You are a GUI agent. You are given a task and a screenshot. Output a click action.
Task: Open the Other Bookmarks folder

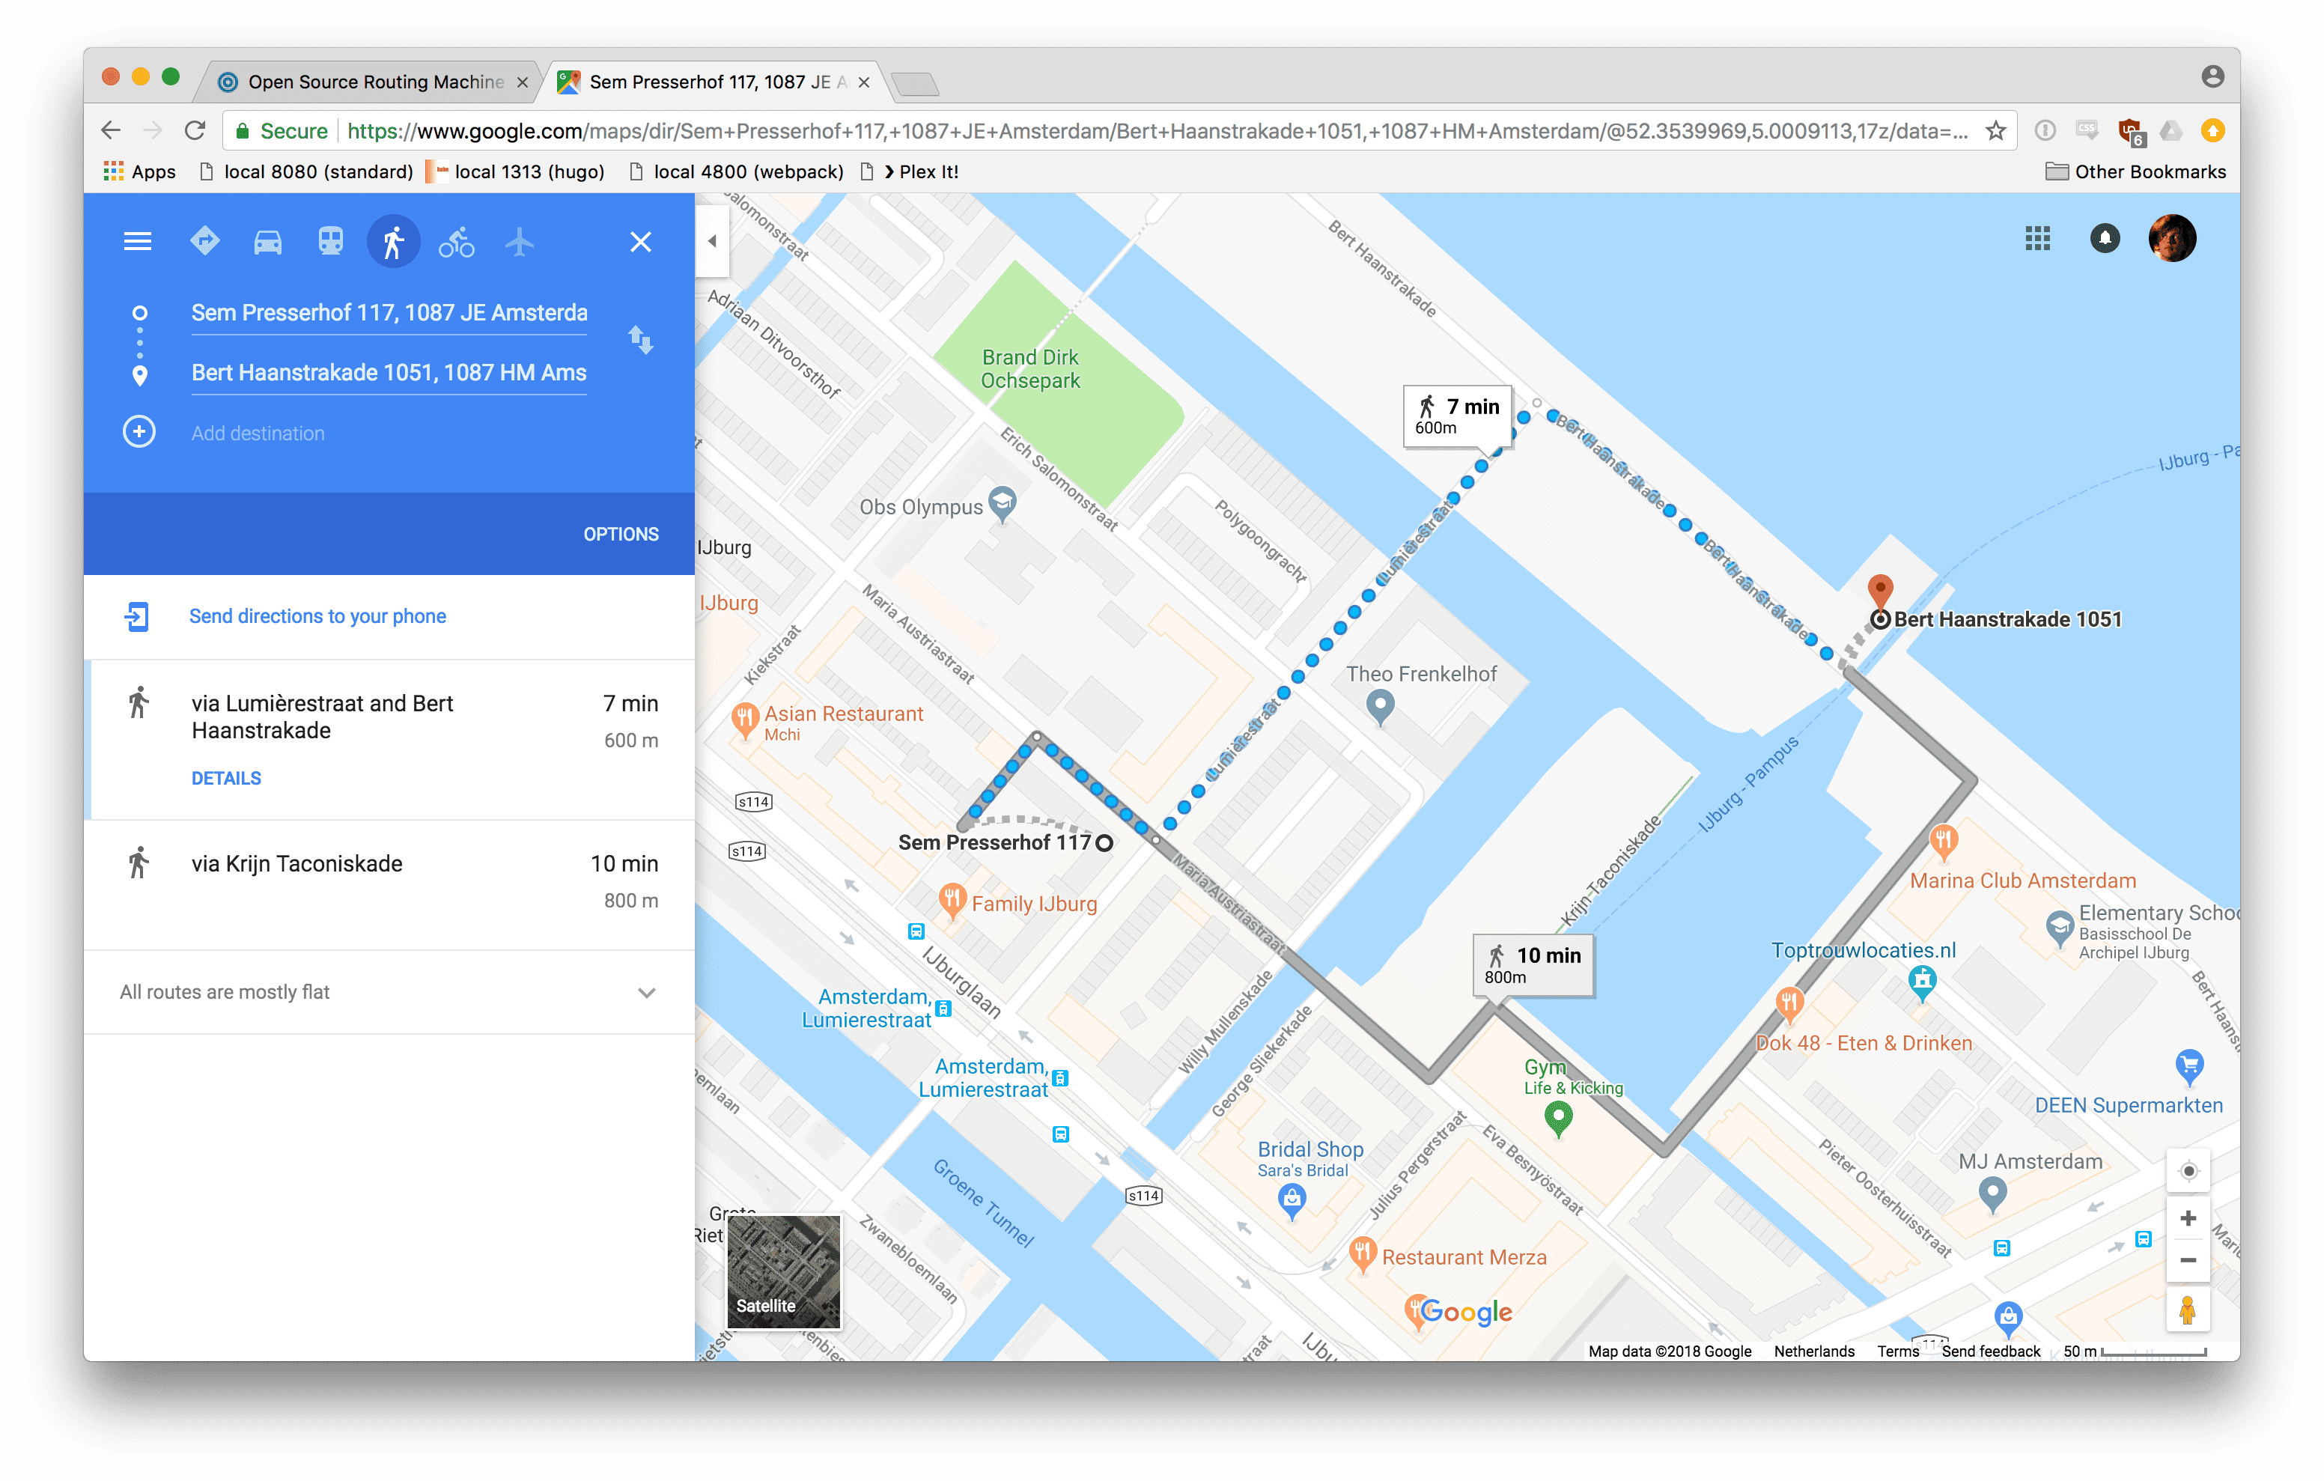click(x=2135, y=172)
